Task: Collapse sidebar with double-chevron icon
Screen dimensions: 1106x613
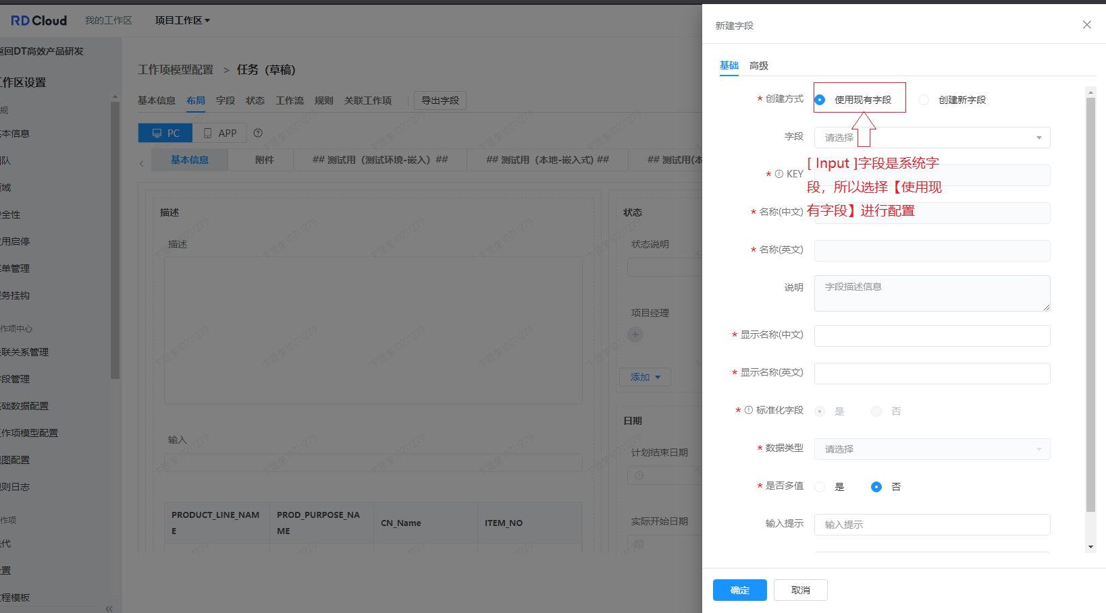Action: coord(109,608)
